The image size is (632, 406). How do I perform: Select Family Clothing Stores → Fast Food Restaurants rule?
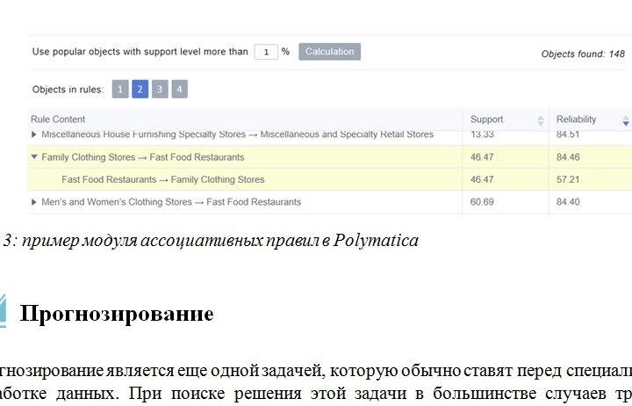click(143, 157)
